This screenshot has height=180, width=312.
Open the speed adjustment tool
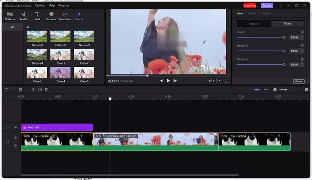click(x=40, y=89)
